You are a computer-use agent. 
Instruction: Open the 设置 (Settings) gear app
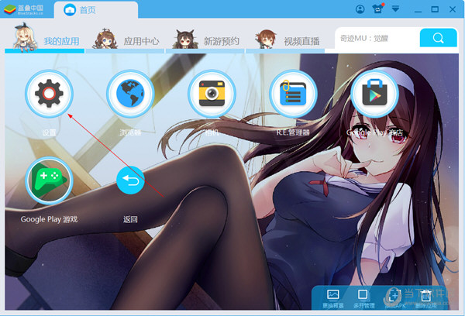[48, 94]
